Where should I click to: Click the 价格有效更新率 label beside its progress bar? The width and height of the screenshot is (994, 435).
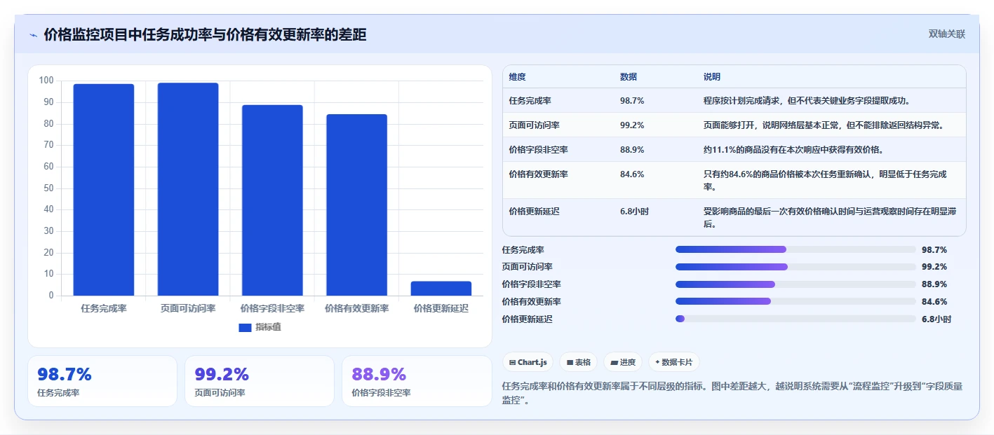pyautogui.click(x=532, y=301)
